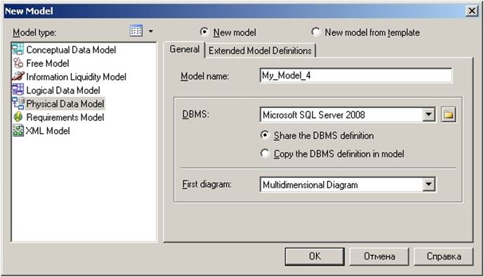Screen dimensions: 484x277
Task: Choose Requirements Model label
Action: click(x=65, y=117)
